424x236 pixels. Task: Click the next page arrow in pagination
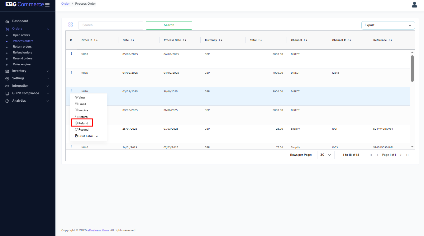[401, 155]
